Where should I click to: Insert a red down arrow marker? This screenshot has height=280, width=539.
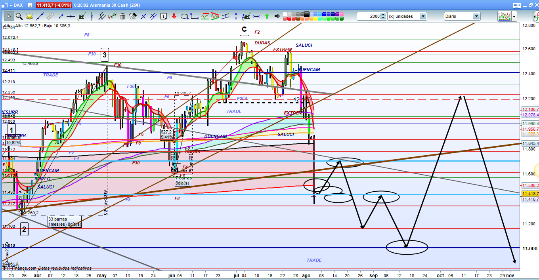coord(174,16)
